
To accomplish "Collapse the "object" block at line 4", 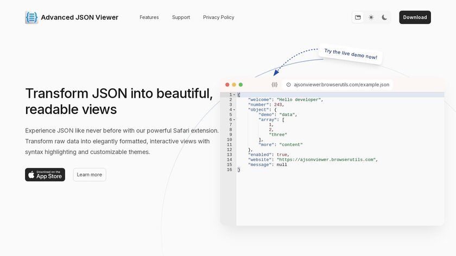I will coord(234,110).
